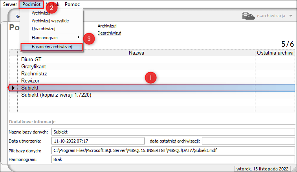Click the date in the status bar
This screenshot has width=297, height=172.
[262, 169]
